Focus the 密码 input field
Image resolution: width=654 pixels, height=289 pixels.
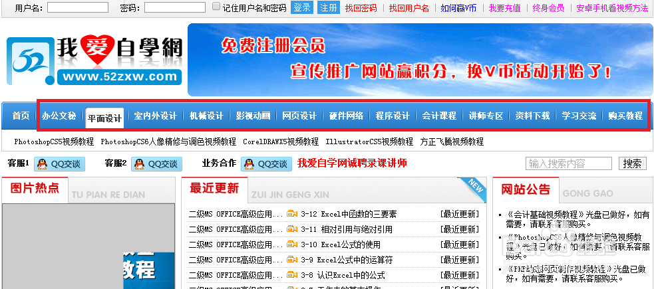(x=175, y=7)
